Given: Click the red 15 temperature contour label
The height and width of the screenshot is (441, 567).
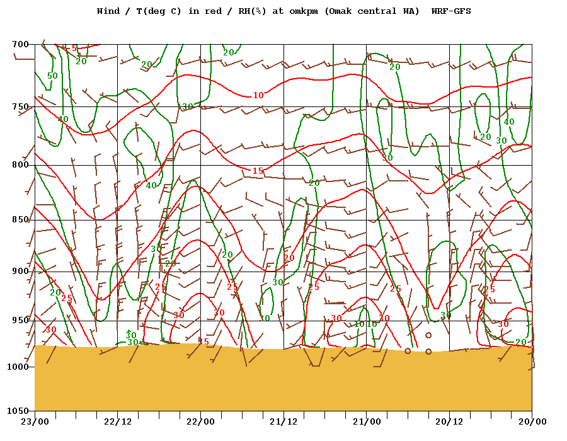Looking at the screenshot, I should 258,171.
